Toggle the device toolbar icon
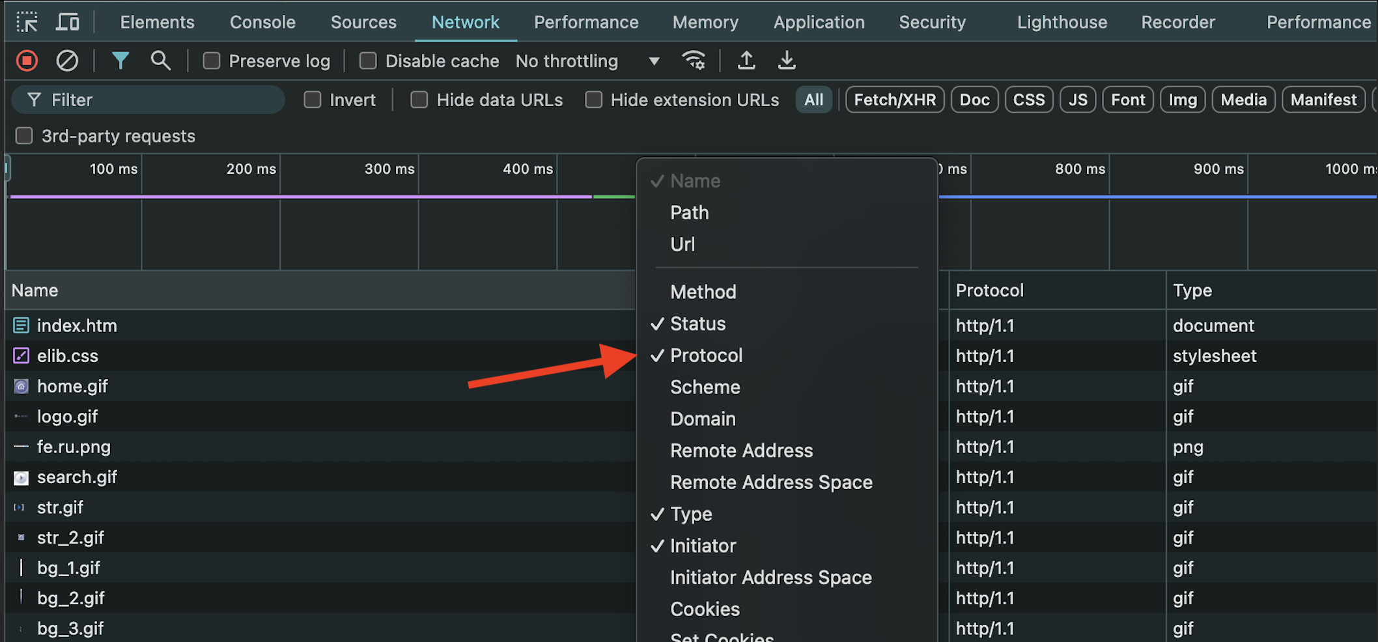Image resolution: width=1378 pixels, height=642 pixels. pyautogui.click(x=68, y=21)
